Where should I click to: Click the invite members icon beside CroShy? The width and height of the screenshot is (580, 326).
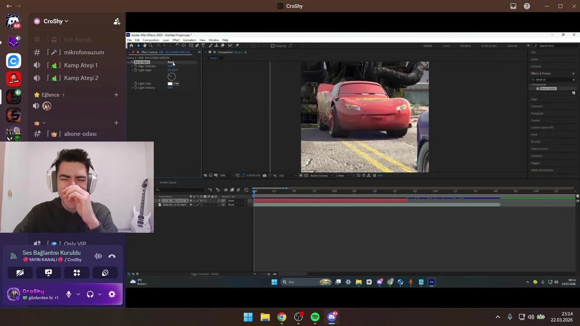116,21
